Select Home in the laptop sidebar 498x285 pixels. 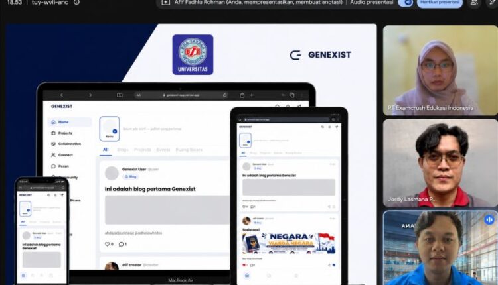pos(70,122)
